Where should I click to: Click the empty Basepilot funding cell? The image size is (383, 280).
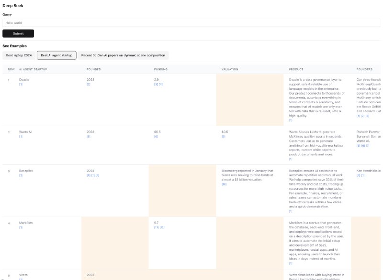182,191
